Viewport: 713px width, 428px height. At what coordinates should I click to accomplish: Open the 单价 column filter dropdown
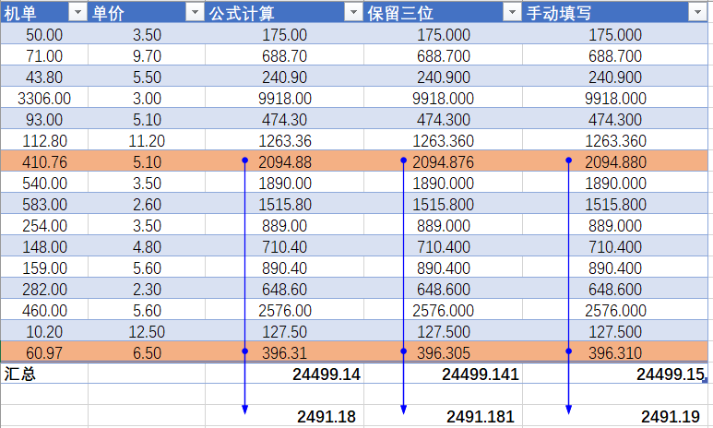click(195, 12)
